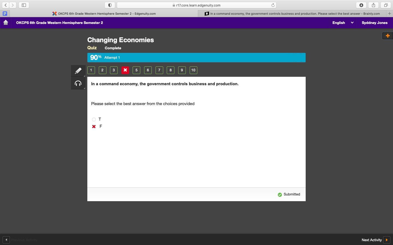The image size is (393, 245).
Task: Select the F answer option
Action: 94,127
